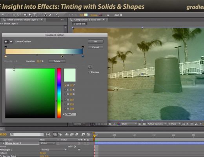
Task: Select the left orange color stop
Action: click(5, 57)
